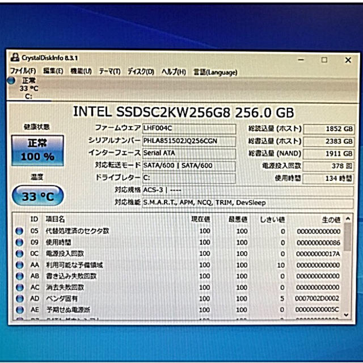The height and width of the screenshot is (363, 363).
Task: Click threshold value 10 in AA row
Action: pos(281,265)
